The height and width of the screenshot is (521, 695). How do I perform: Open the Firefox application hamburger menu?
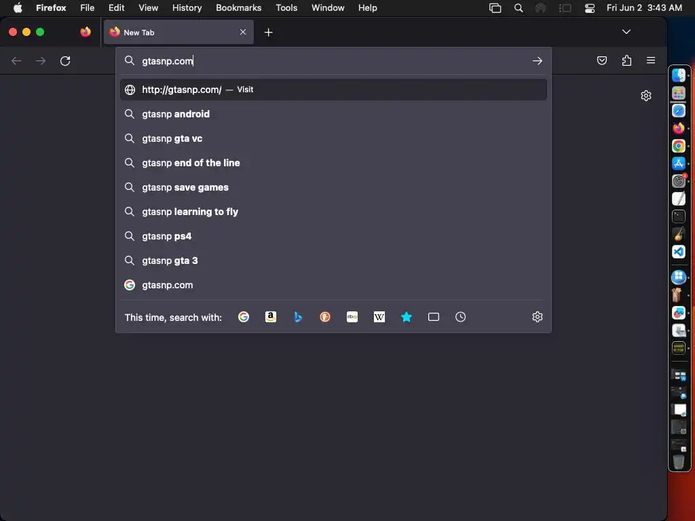[x=651, y=60]
